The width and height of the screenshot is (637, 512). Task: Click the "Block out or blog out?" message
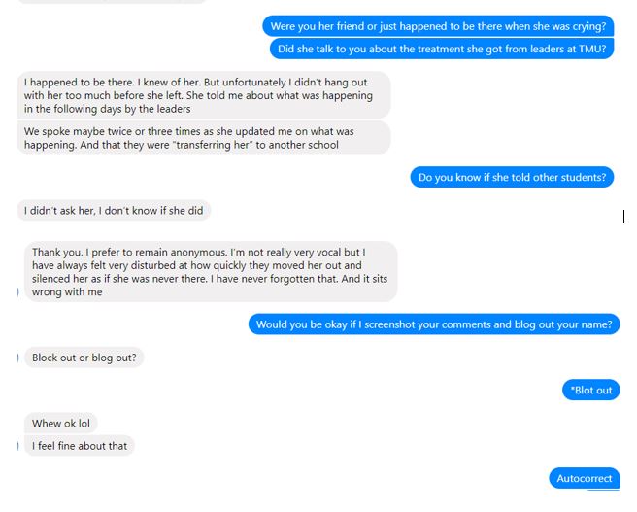click(84, 358)
